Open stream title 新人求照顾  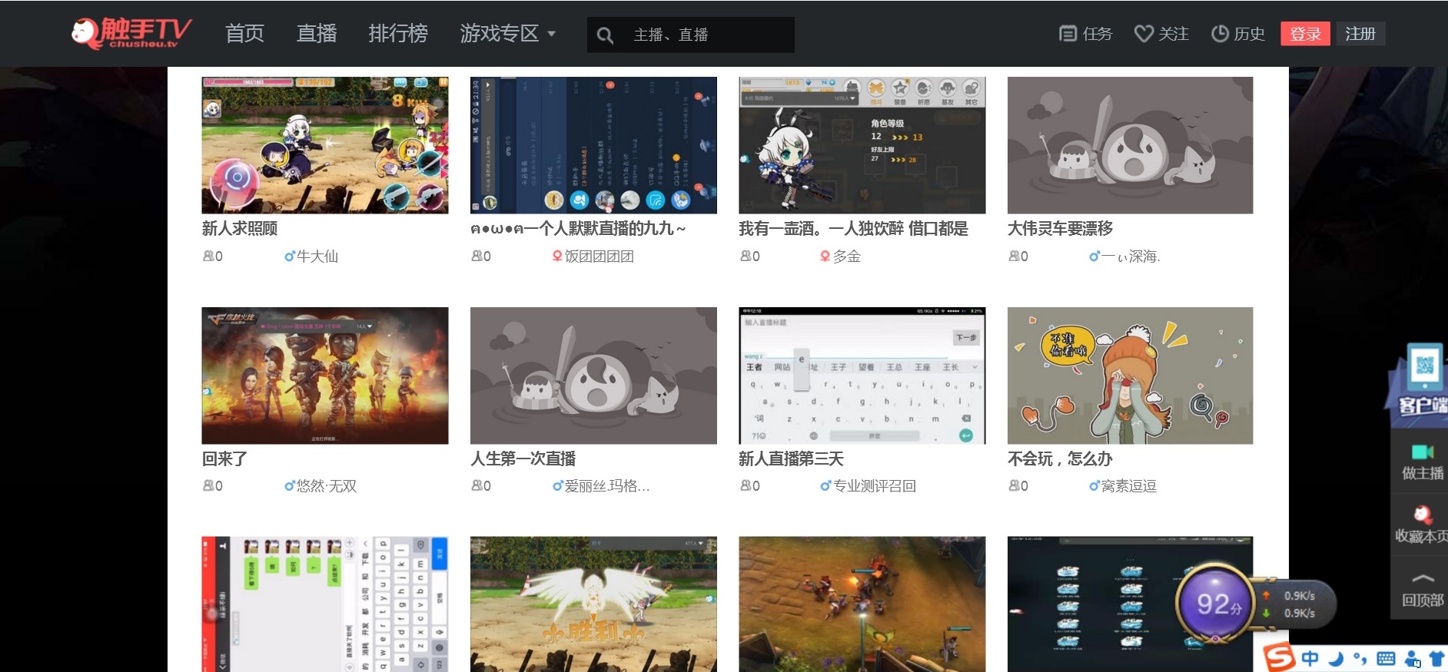pyautogui.click(x=240, y=228)
